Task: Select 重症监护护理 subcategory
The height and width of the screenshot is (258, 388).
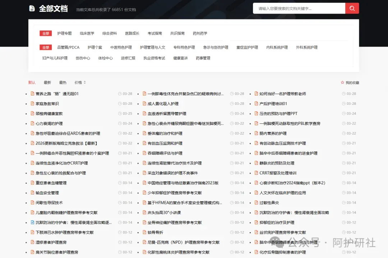Action: [x=247, y=47]
